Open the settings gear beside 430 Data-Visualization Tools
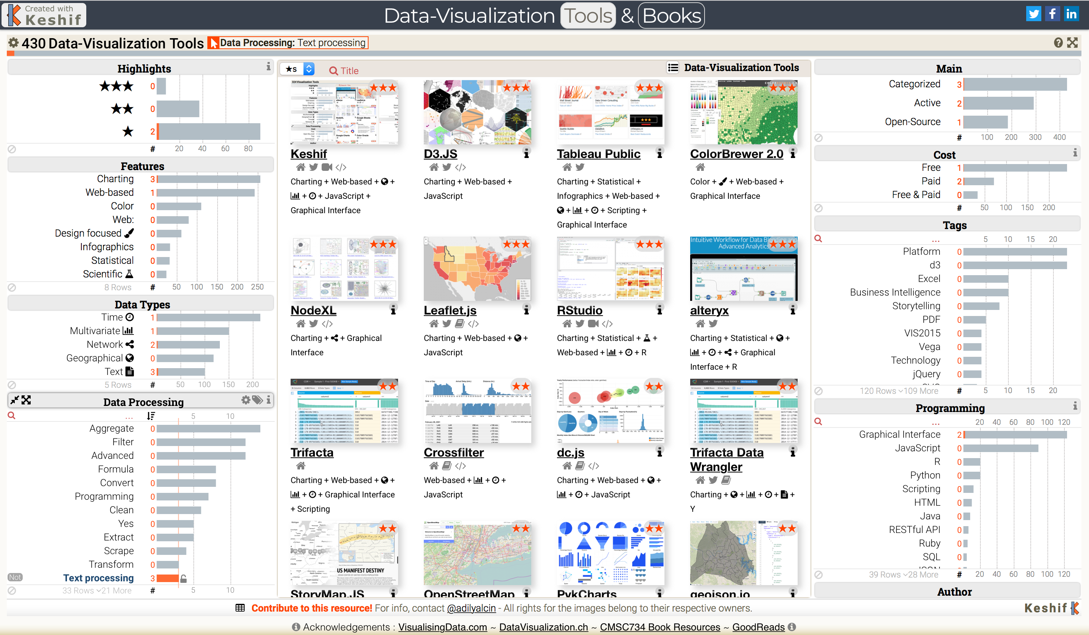The width and height of the screenshot is (1089, 635). pos(14,43)
